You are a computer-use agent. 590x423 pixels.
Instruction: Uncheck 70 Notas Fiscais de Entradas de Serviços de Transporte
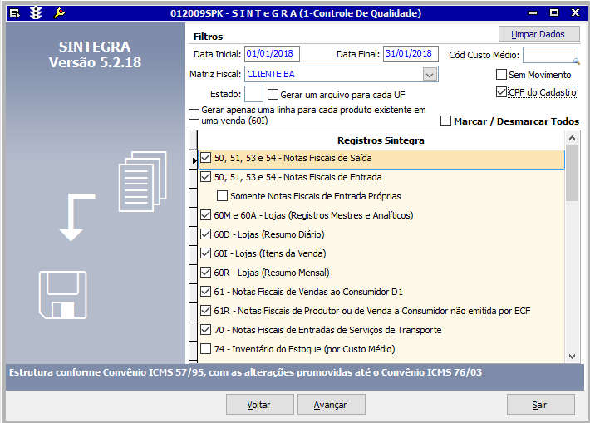(x=205, y=330)
